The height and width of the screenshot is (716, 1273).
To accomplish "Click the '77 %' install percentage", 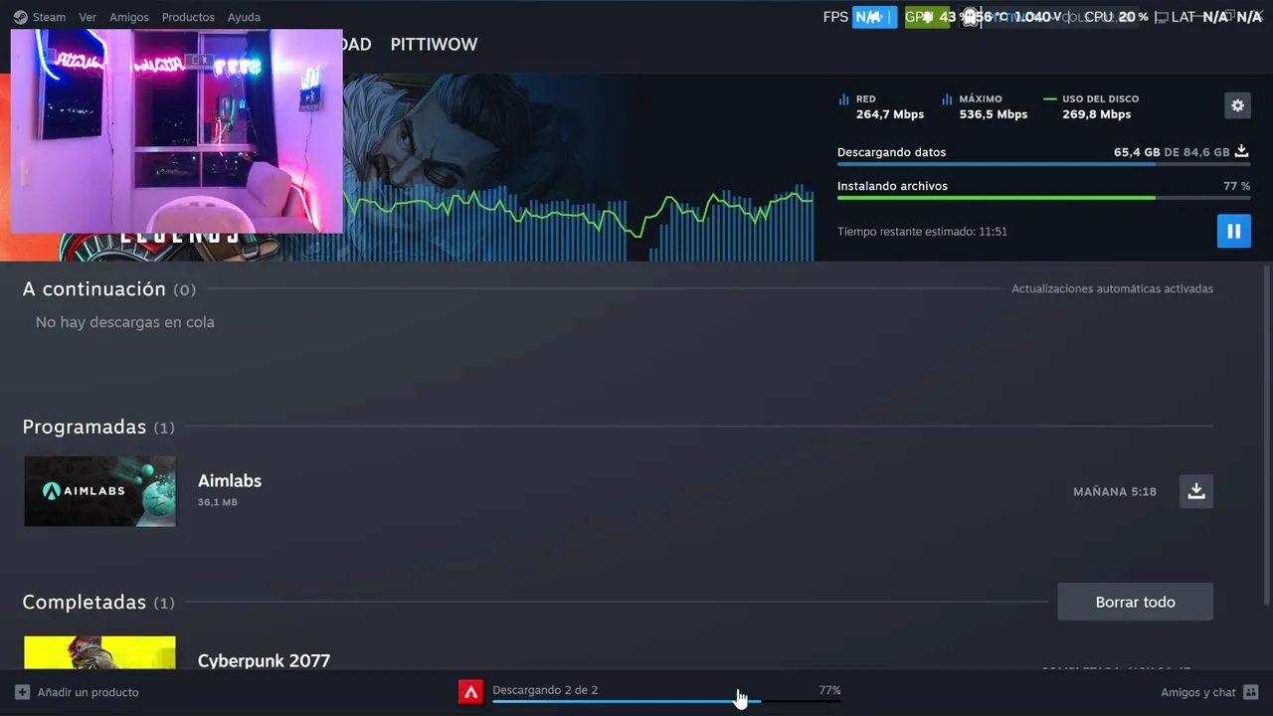I will pyautogui.click(x=1236, y=186).
